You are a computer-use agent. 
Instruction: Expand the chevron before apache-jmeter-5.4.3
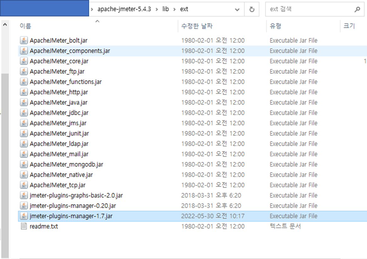(x=92, y=9)
